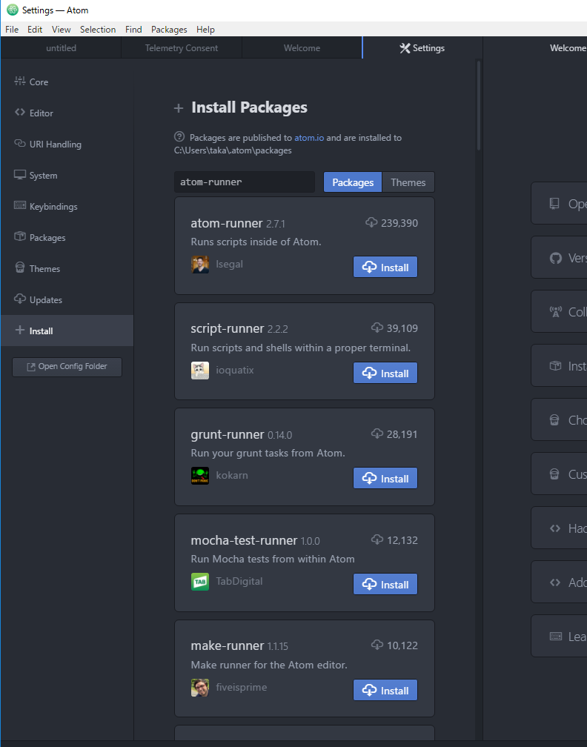This screenshot has width=587, height=747.
Task: Click kokarn author name
Action: tap(232, 475)
